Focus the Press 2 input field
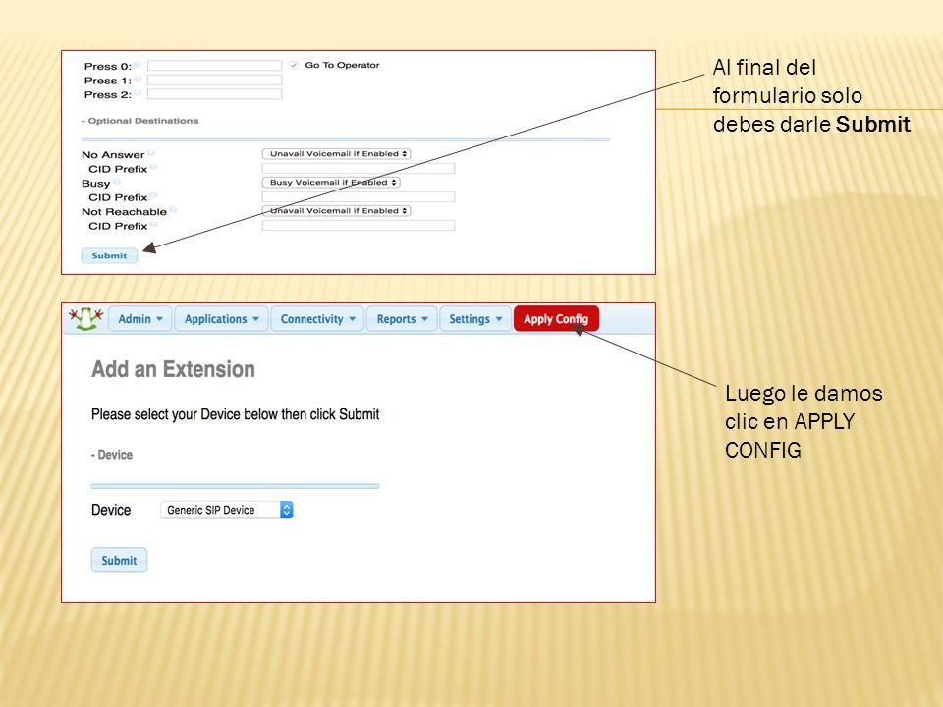Image resolution: width=943 pixels, height=707 pixels. tap(215, 94)
